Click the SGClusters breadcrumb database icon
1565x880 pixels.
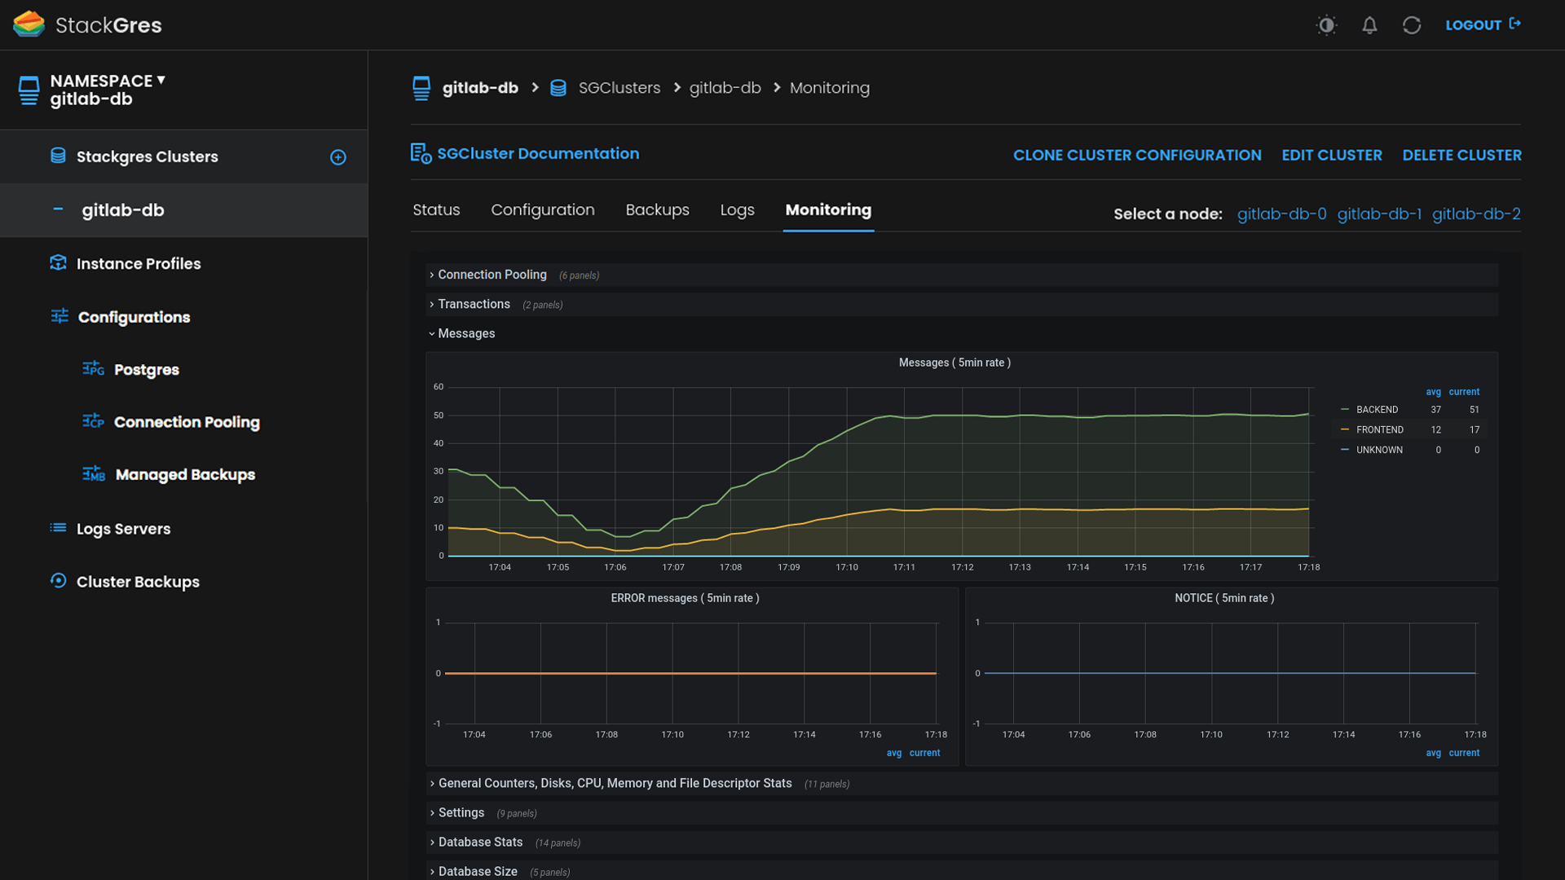[x=558, y=88]
